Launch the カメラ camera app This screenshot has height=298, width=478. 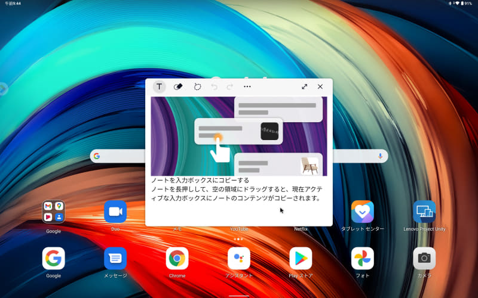click(424, 259)
